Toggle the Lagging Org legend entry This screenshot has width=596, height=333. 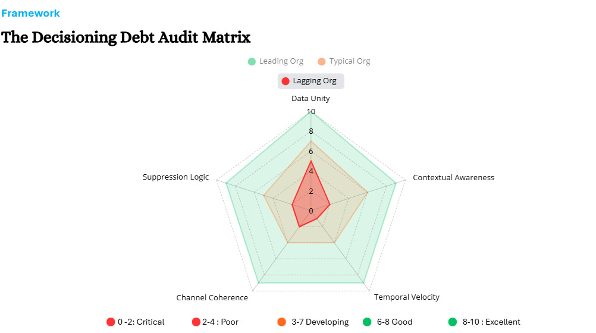coord(311,81)
